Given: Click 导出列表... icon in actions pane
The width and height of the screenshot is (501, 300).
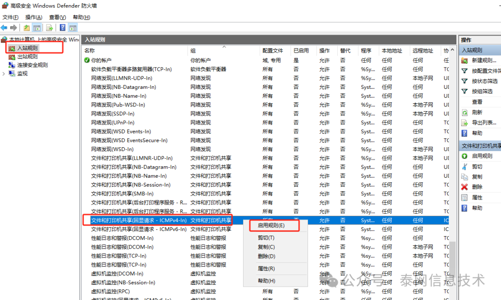Looking at the screenshot, I should tap(464, 123).
